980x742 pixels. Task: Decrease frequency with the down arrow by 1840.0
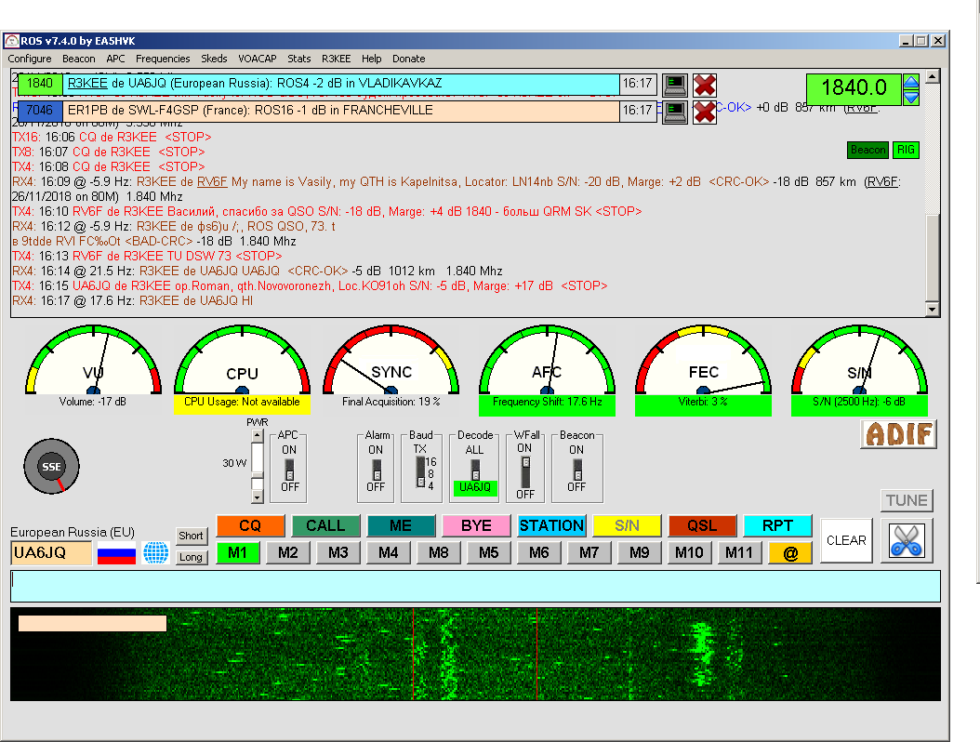(911, 97)
